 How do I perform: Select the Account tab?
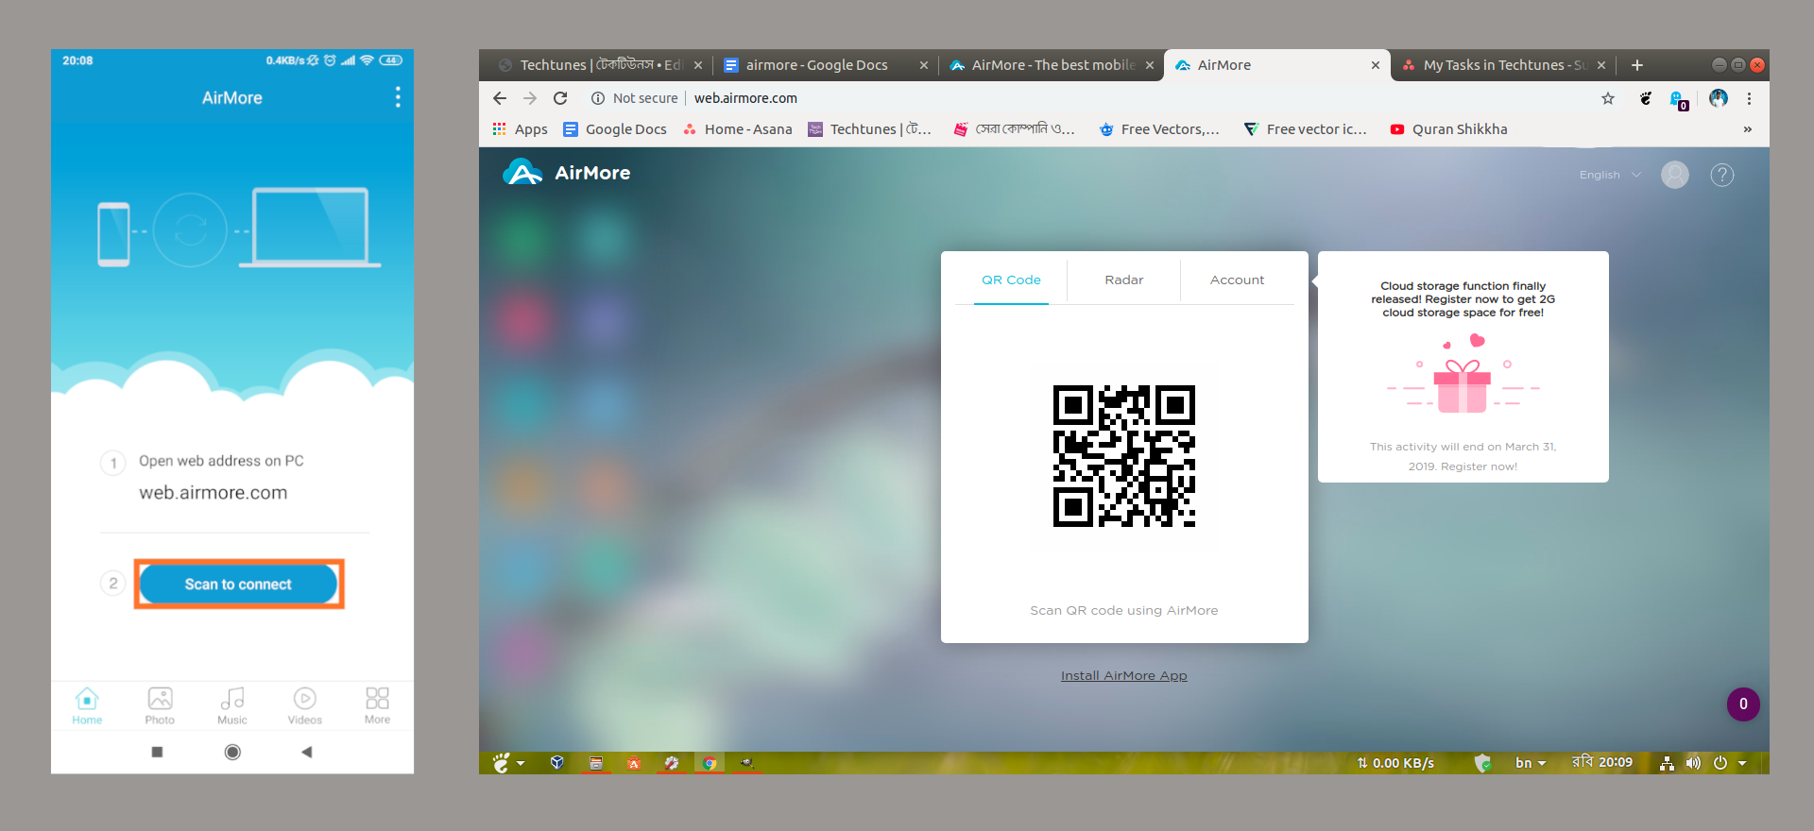coord(1237,280)
